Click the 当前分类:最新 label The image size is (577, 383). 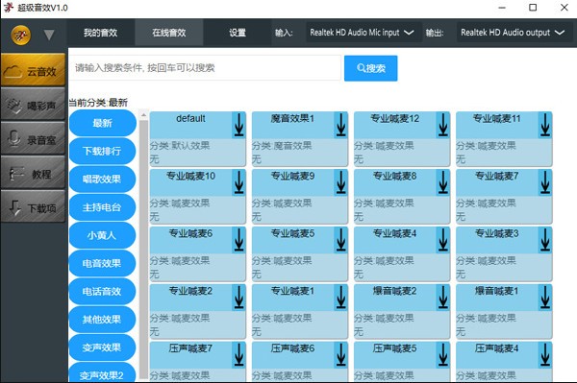pos(98,103)
